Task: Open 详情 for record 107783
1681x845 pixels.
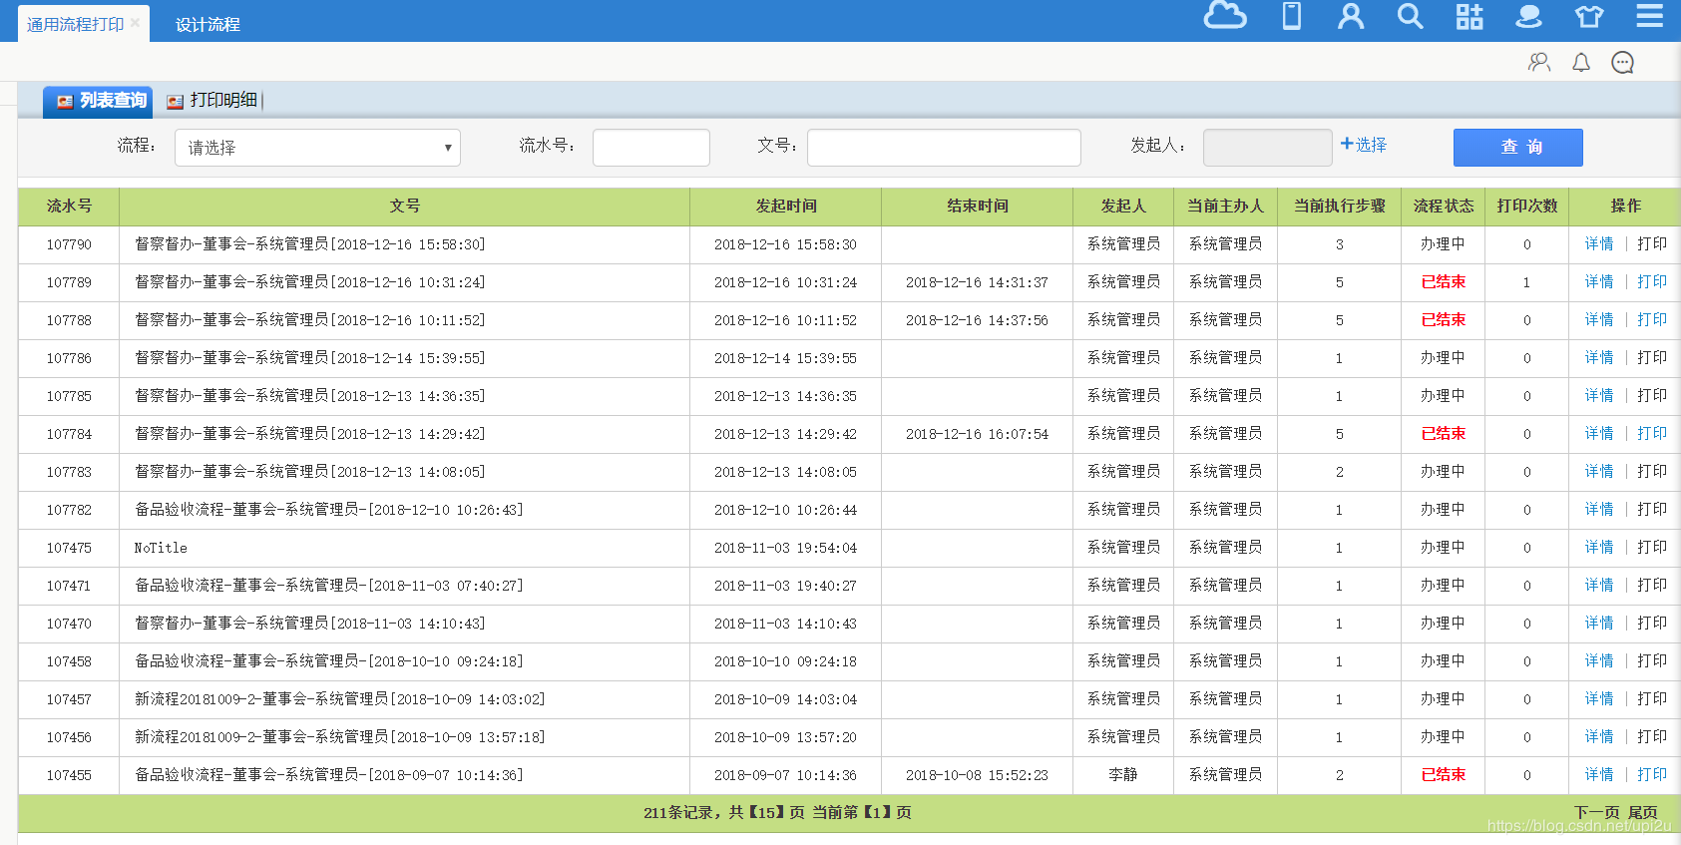Action: click(1599, 472)
